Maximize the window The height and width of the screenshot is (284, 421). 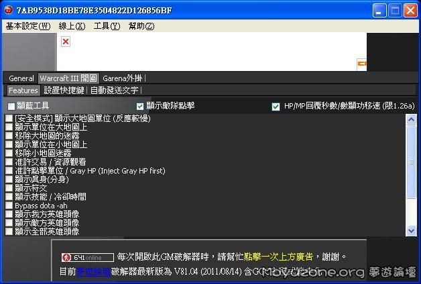[x=395, y=11]
